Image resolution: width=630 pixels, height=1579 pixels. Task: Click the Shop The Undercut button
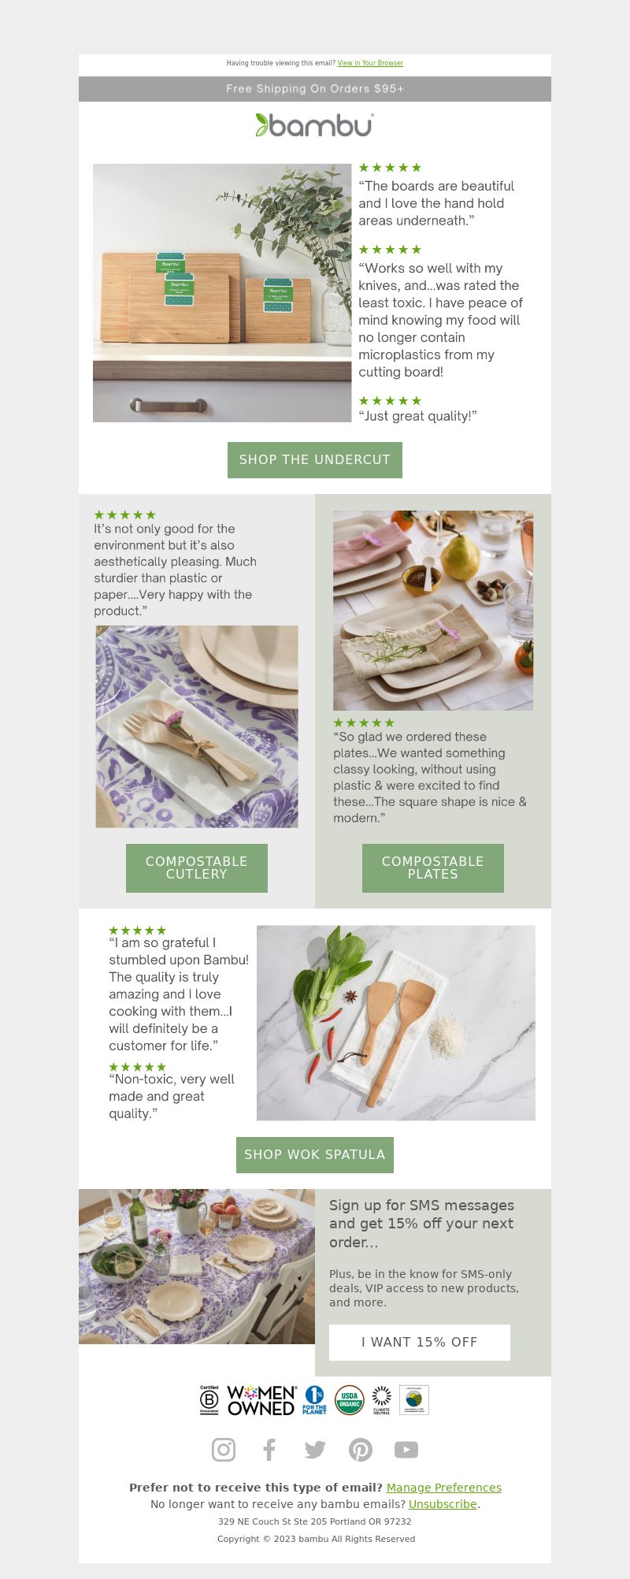pyautogui.click(x=315, y=460)
